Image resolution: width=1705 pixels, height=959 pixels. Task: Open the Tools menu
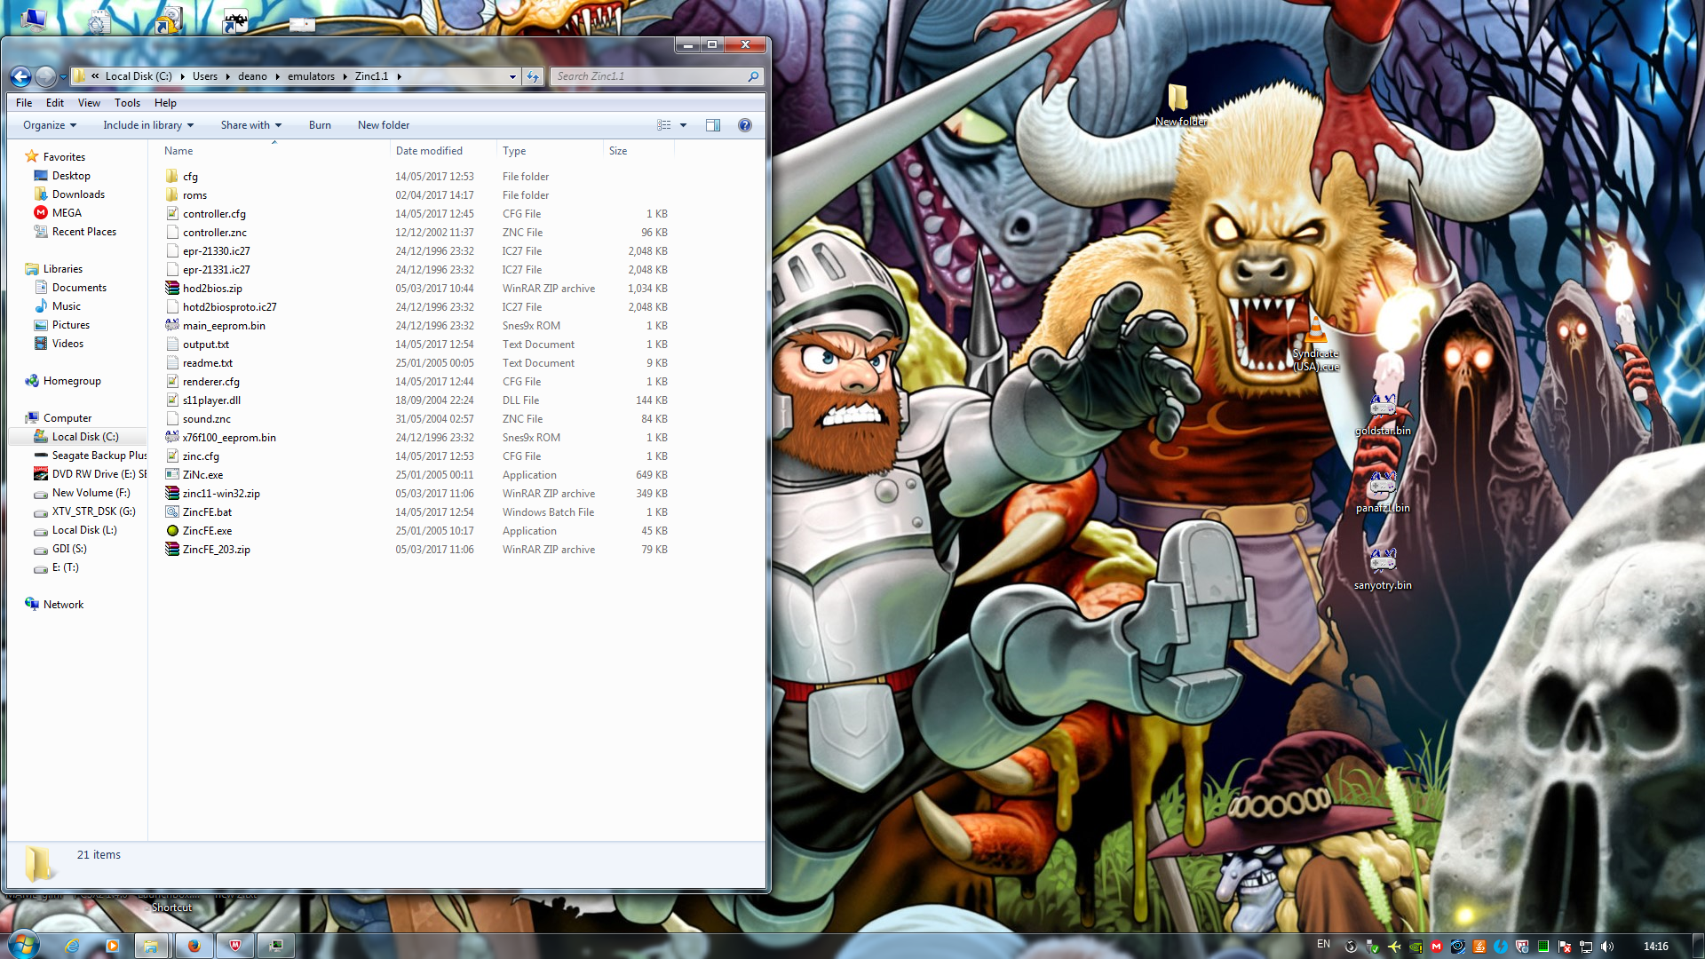pos(127,103)
